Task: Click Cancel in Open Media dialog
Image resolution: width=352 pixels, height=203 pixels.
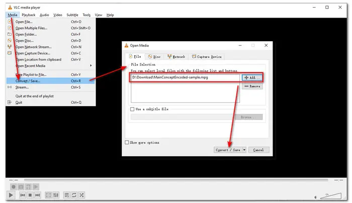Action: [258, 150]
